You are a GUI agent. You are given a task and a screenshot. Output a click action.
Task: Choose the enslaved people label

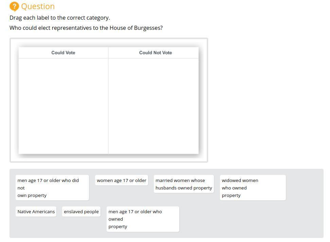pyautogui.click(x=81, y=211)
